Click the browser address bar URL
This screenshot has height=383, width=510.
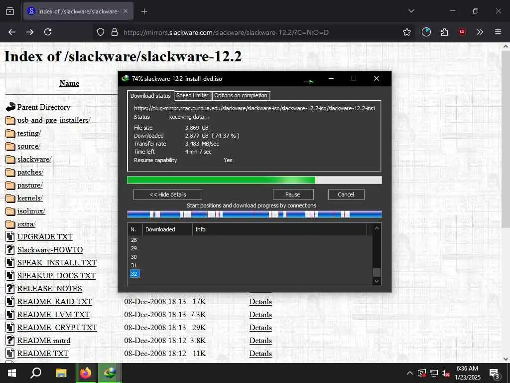[226, 32]
